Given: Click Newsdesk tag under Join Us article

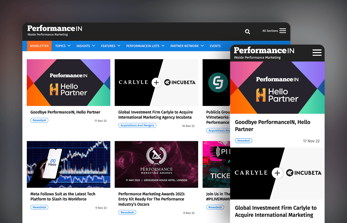Looking at the screenshot, I should [x=215, y=207].
